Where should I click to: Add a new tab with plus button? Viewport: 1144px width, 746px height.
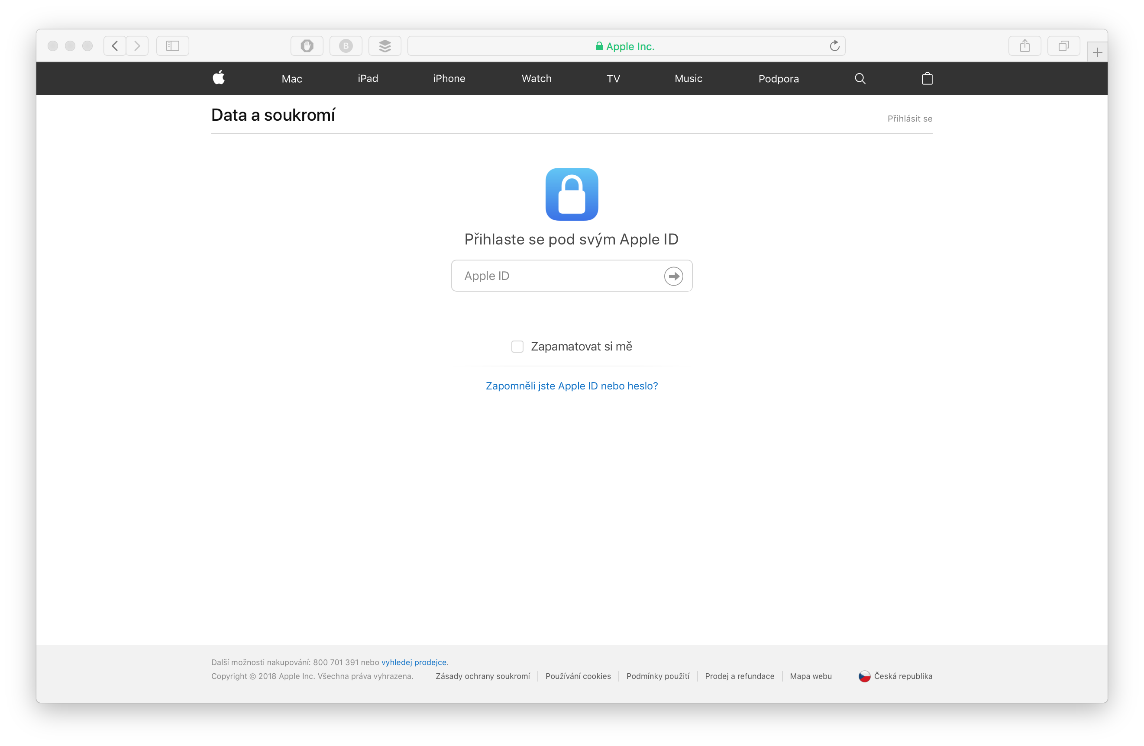(1097, 52)
